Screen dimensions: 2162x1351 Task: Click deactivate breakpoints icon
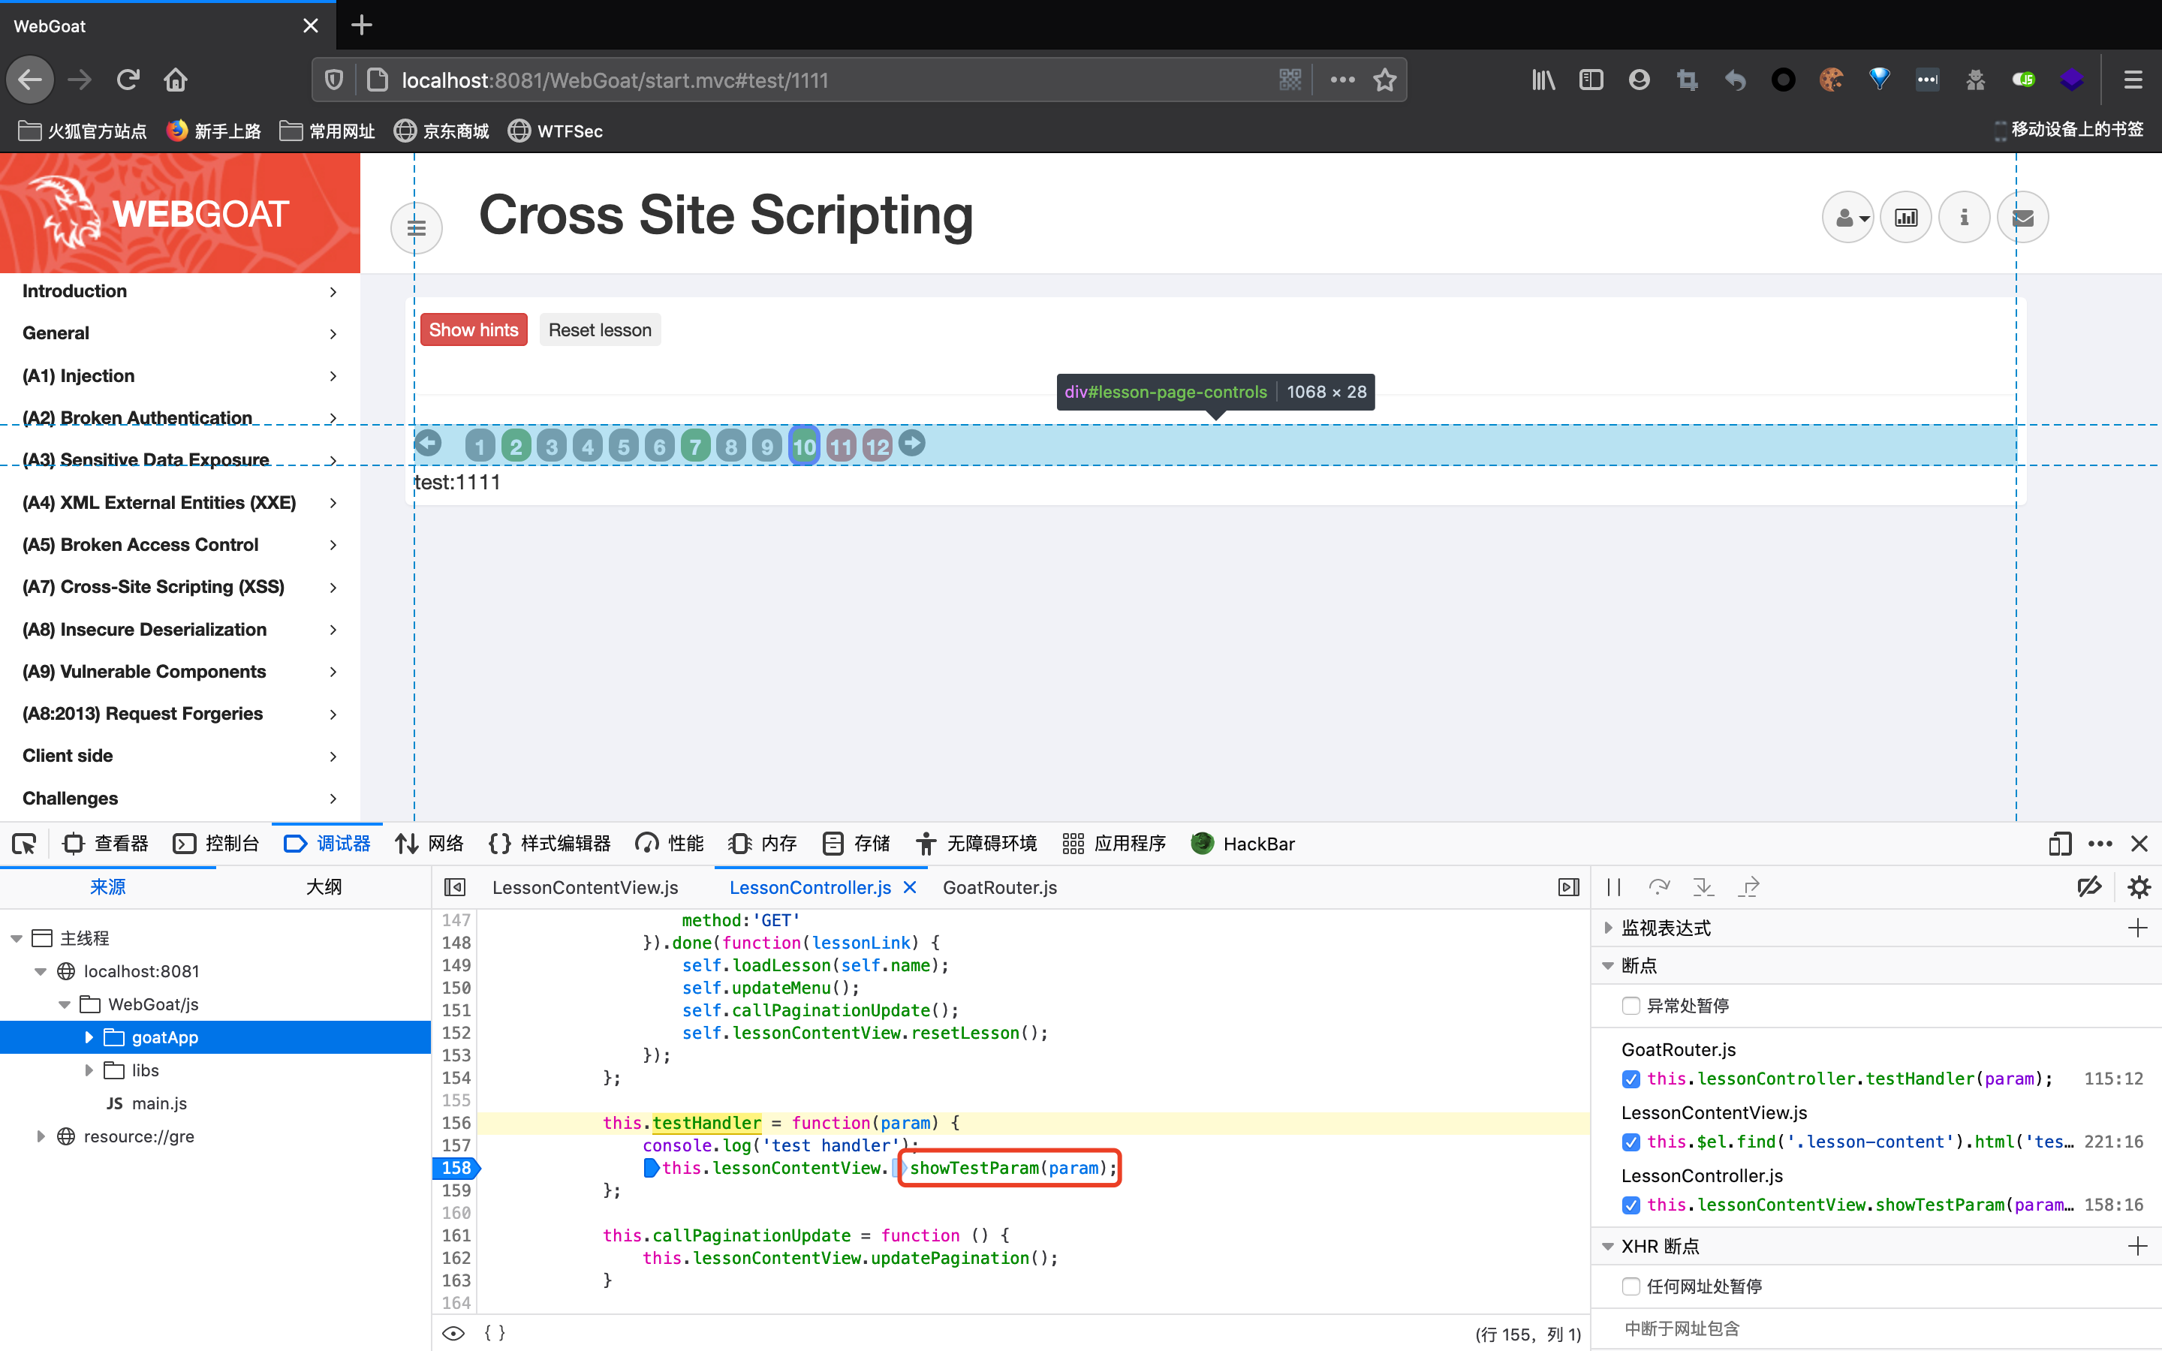pyautogui.click(x=2088, y=886)
